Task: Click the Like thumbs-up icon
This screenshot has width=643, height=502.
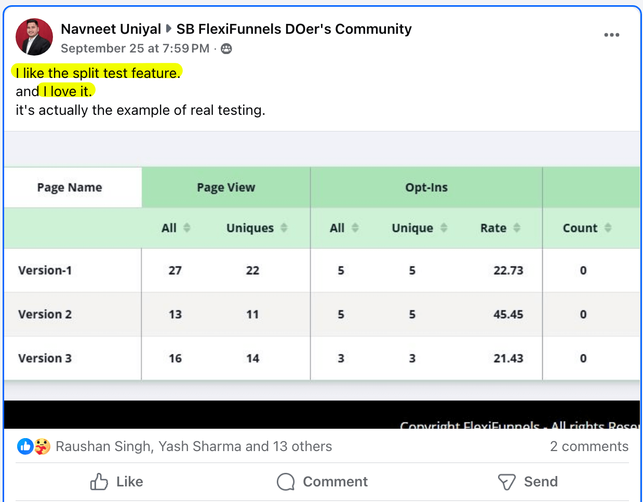Action: 99,482
